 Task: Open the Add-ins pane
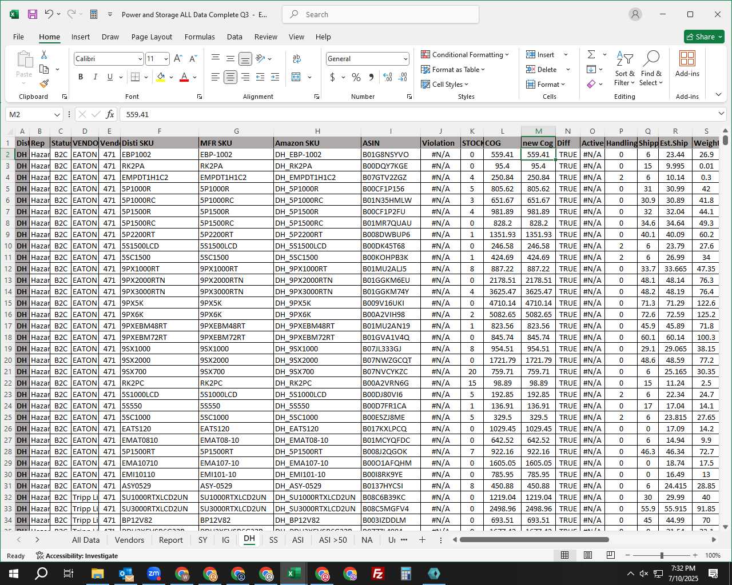(x=687, y=63)
